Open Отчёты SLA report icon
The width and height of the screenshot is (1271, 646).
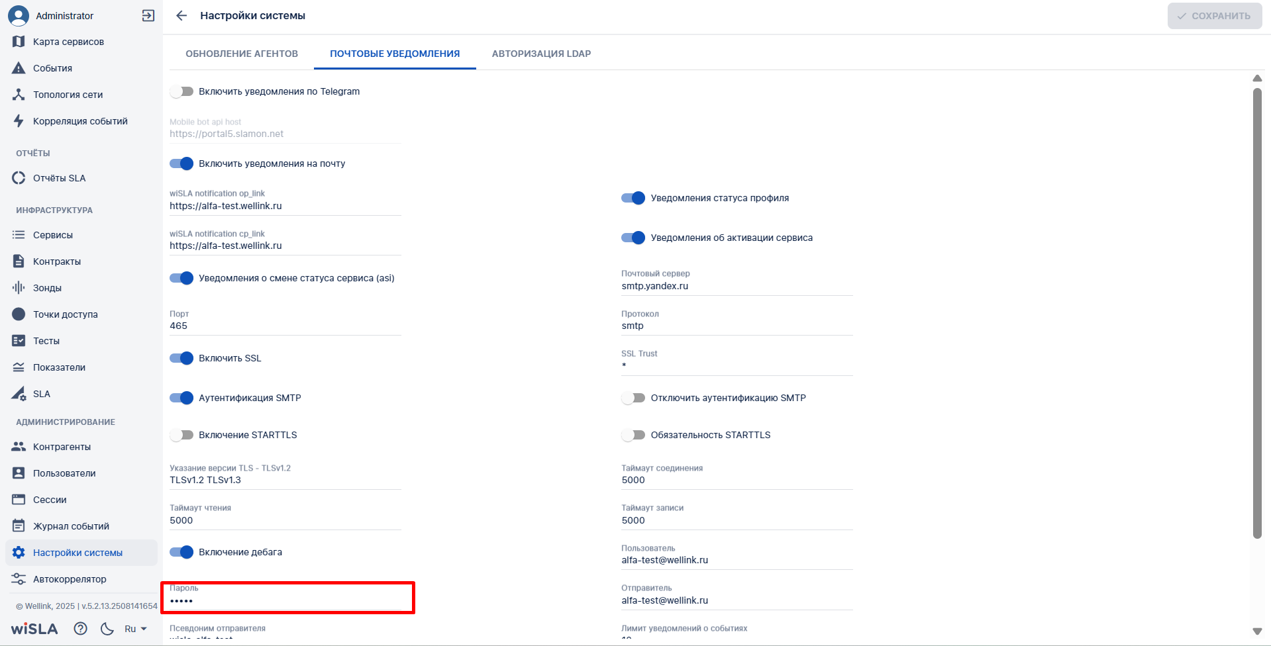pos(19,178)
